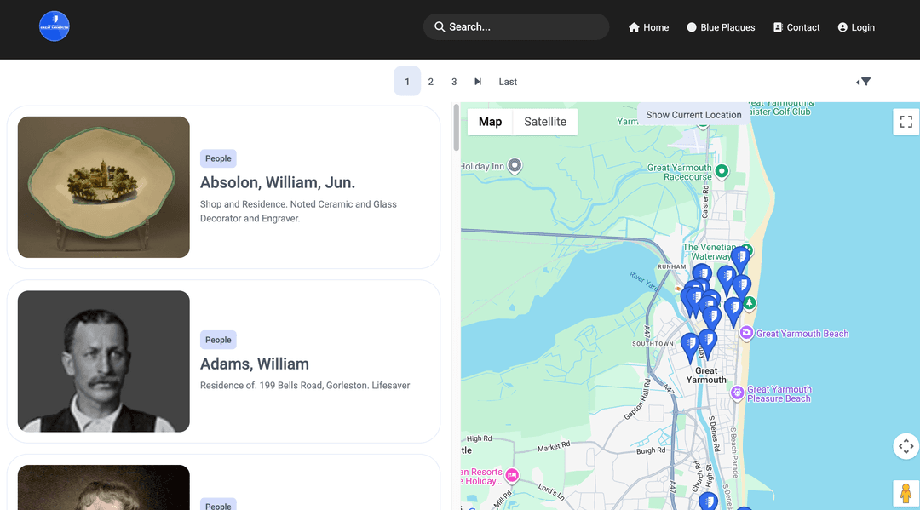Click the Great Yarmouth Pleasure Beach marker

click(x=737, y=393)
